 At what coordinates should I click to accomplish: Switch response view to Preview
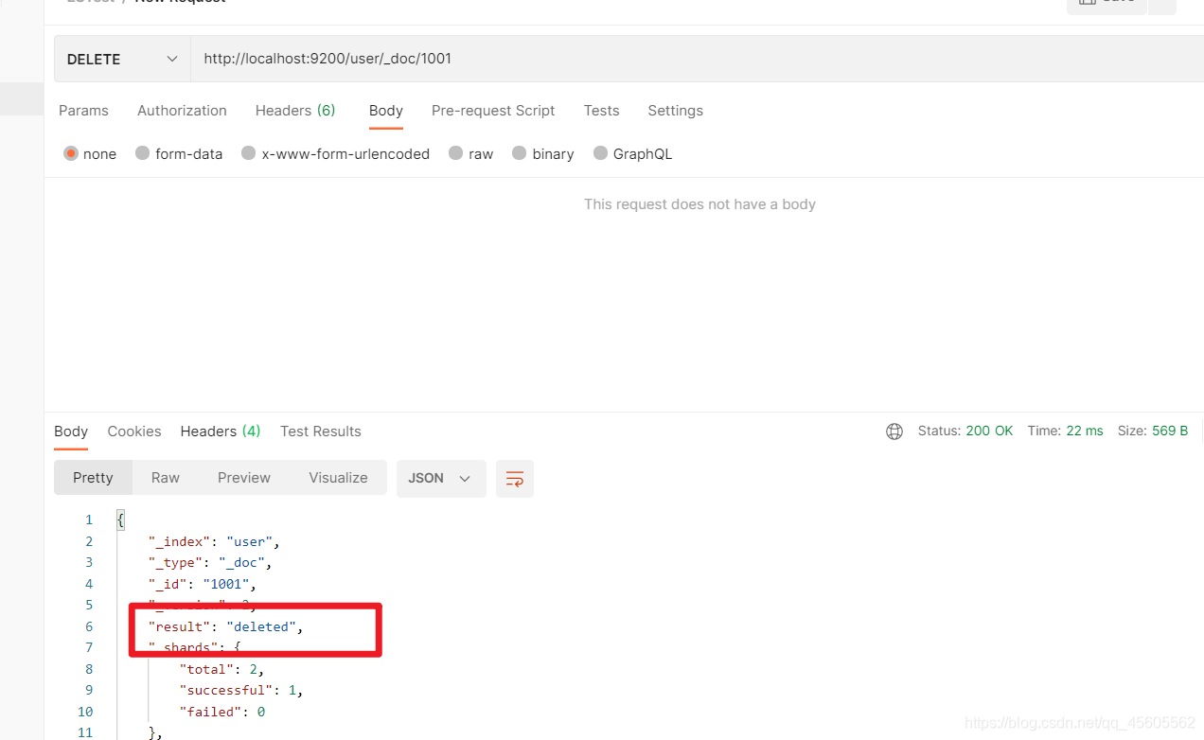(244, 478)
